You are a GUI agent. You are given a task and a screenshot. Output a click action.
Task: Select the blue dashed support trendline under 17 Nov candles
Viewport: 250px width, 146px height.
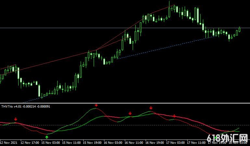tap(166, 48)
